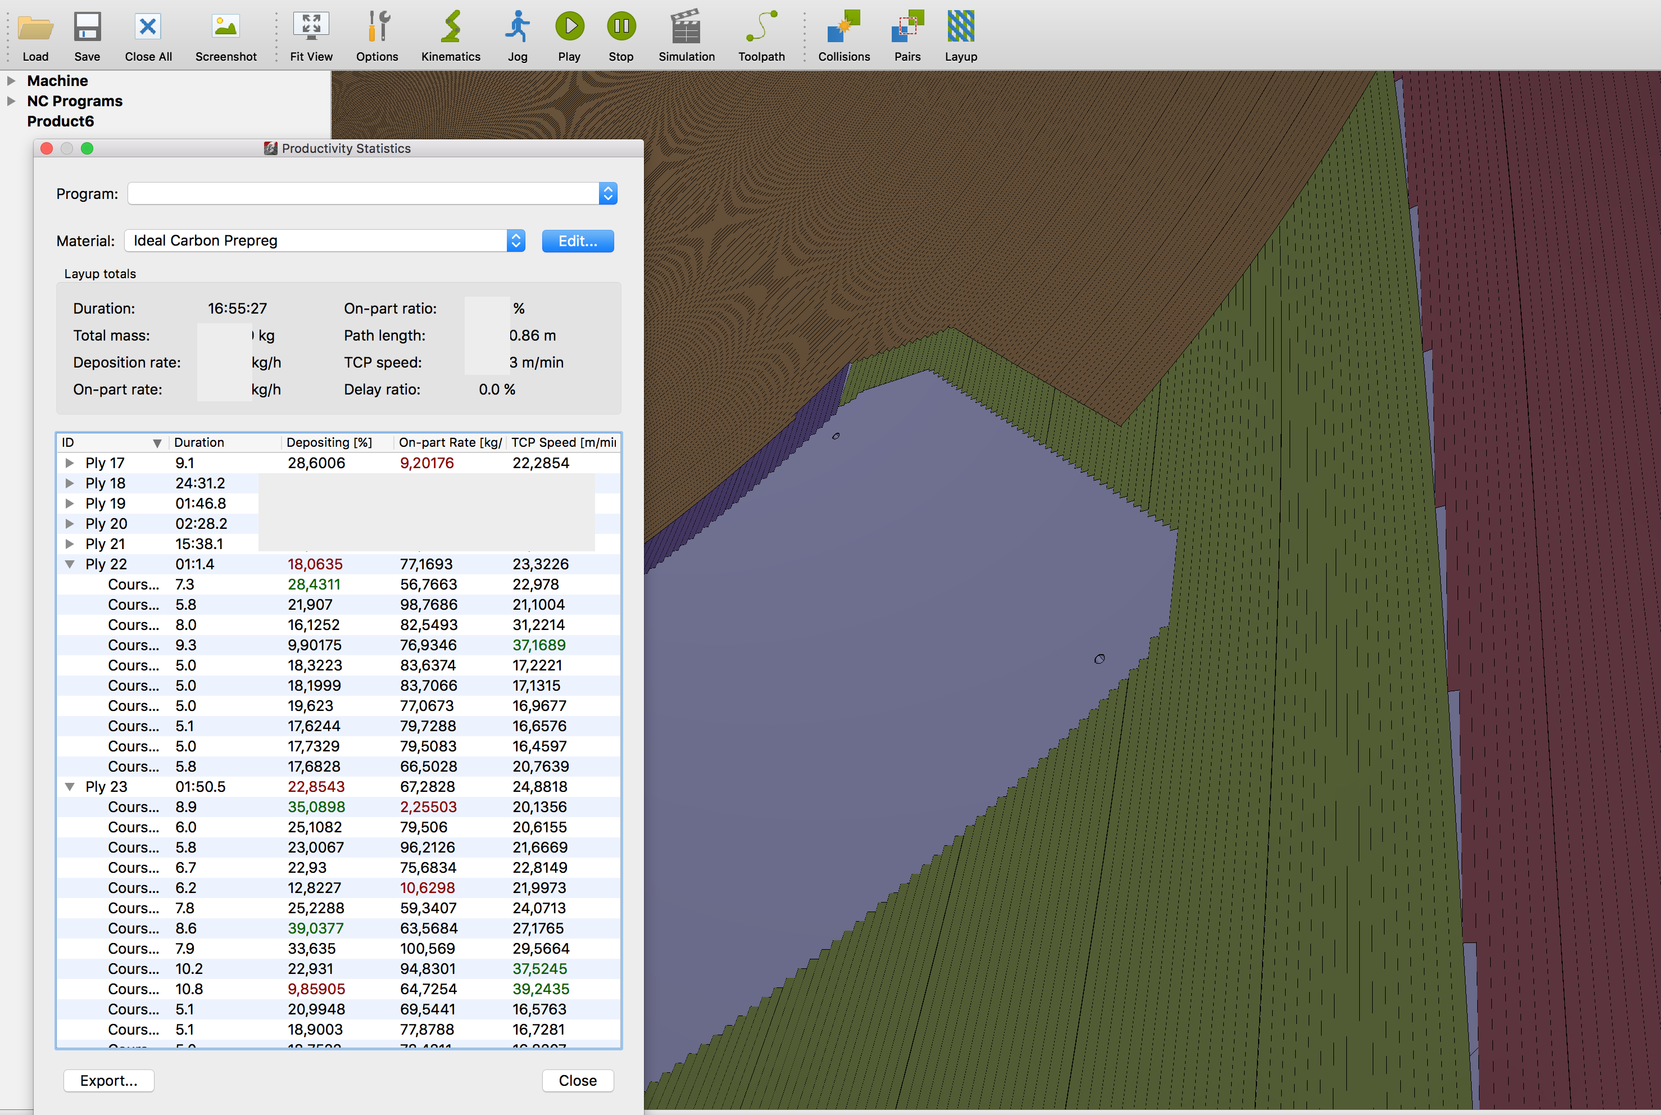Expand the NC Programs tree node
The width and height of the screenshot is (1661, 1115).
pos(11,101)
